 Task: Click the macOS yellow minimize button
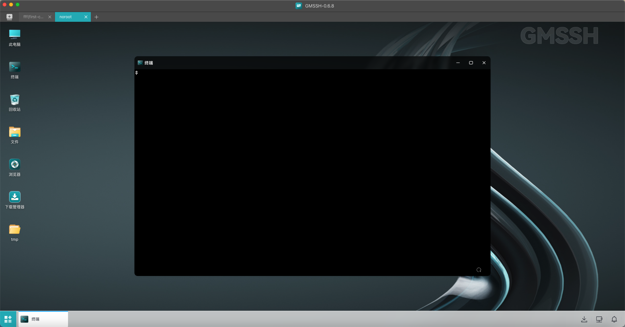tap(11, 5)
